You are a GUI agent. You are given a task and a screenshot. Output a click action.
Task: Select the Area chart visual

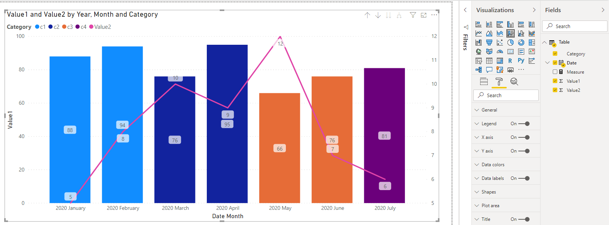pos(489,33)
